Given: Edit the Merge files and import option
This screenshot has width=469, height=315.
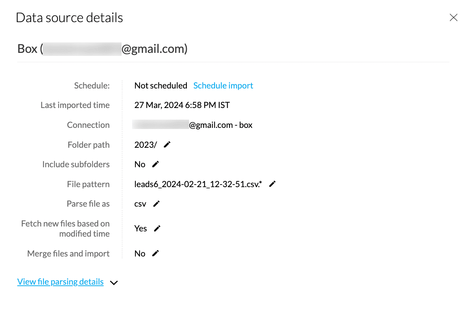Looking at the screenshot, I should click(155, 253).
